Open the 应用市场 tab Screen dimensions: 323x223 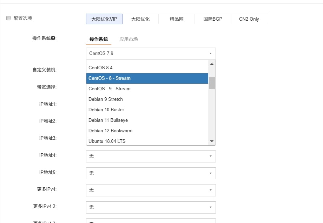click(x=128, y=39)
